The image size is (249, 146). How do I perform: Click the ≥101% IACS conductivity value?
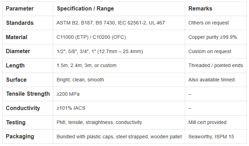pos(71,108)
